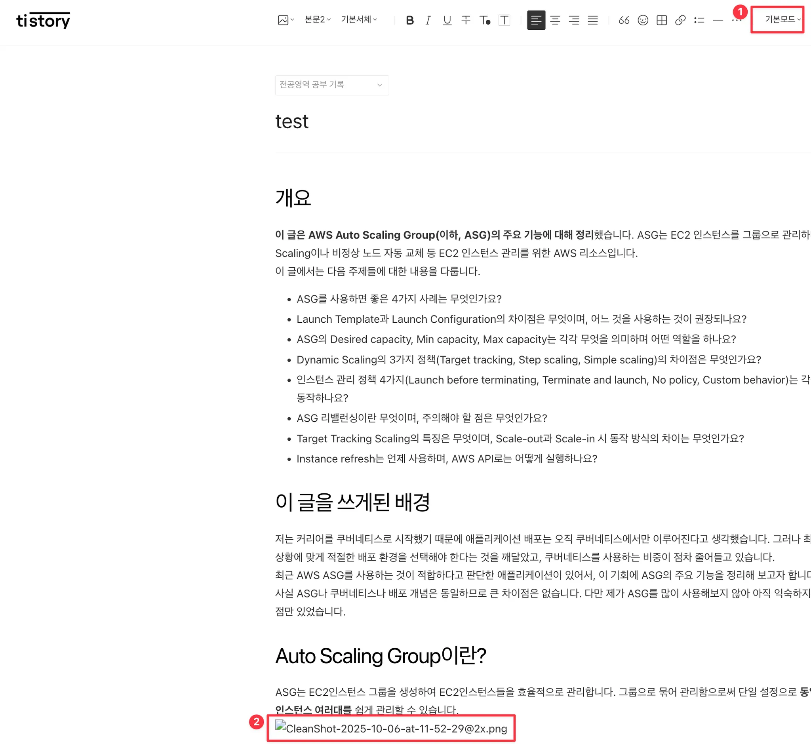Click the Tistory logo

pos(43,21)
